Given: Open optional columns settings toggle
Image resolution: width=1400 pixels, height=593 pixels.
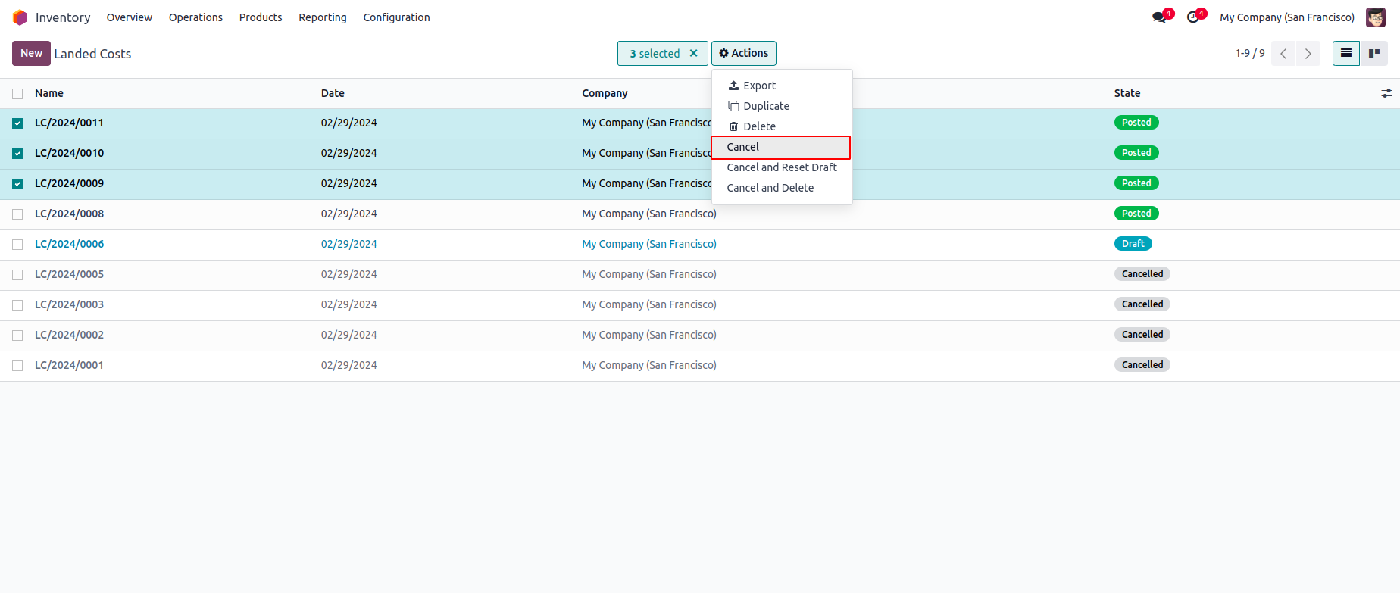Looking at the screenshot, I should [x=1386, y=93].
